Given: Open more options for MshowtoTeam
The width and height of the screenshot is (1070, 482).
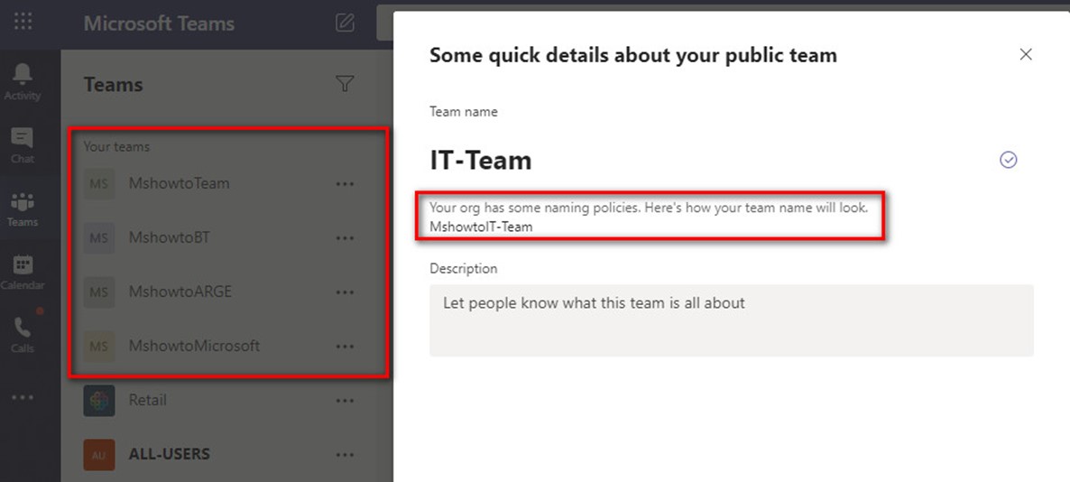Looking at the screenshot, I should 346,183.
